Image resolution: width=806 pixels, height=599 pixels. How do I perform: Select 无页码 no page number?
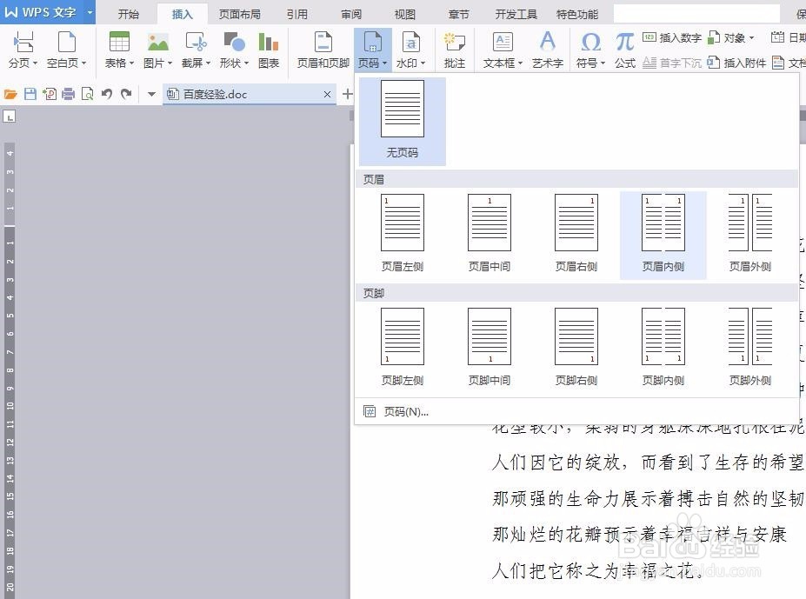click(402, 122)
